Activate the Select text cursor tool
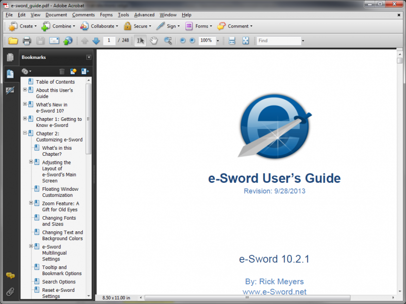The height and width of the screenshot is (304, 406). pyautogui.click(x=141, y=41)
